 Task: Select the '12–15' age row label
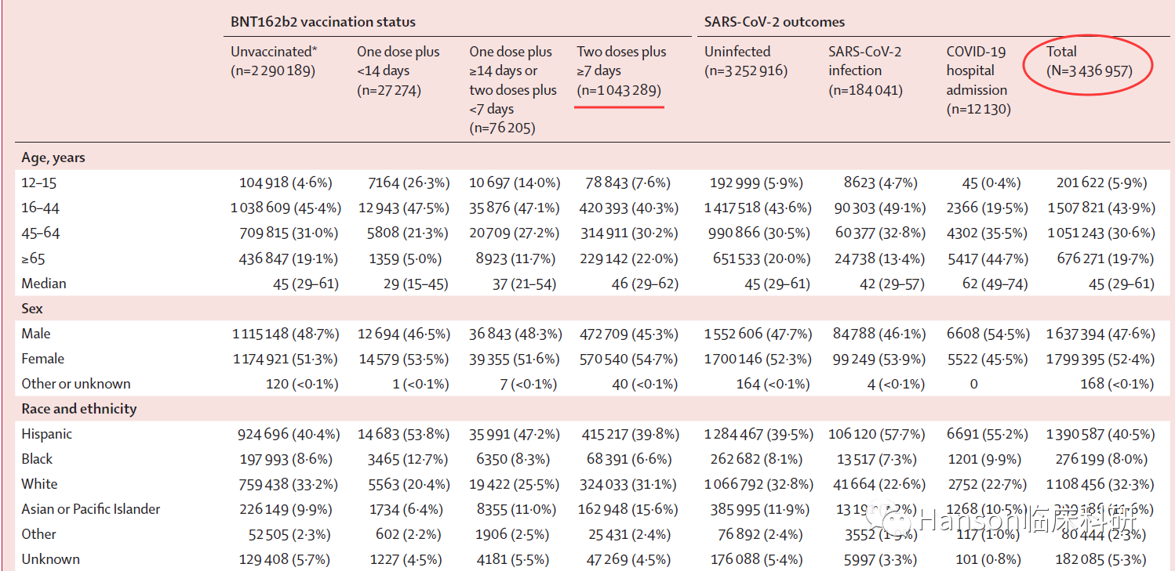39,183
